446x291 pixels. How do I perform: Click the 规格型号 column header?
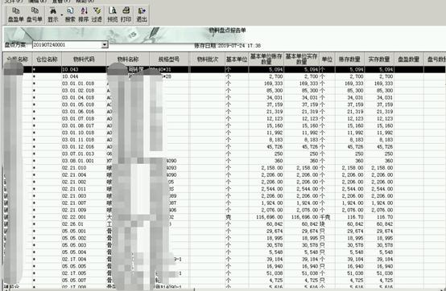(x=169, y=59)
